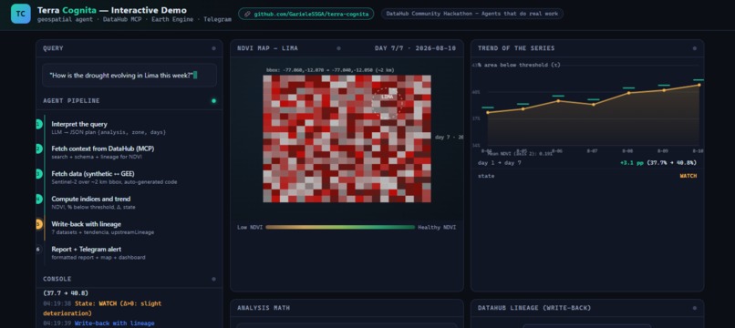Click the bbox coordinates label above the map
This screenshot has height=328, width=735.
pyautogui.click(x=330, y=70)
